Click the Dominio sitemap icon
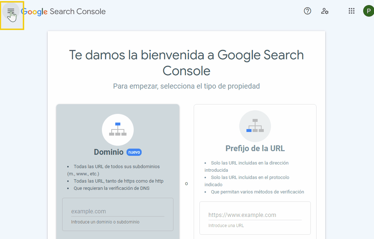Image resolution: width=374 pixels, height=239 pixels. tap(118, 130)
